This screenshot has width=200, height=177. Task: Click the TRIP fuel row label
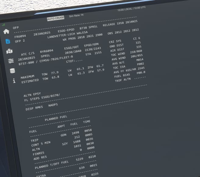pyautogui.click(x=34, y=140)
